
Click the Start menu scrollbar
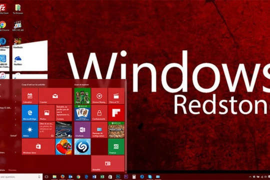(x=126, y=125)
